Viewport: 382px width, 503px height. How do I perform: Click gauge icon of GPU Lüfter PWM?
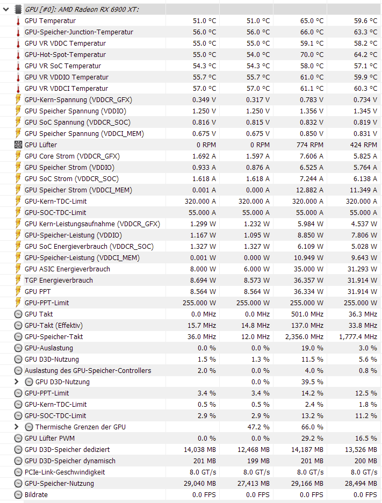18,438
